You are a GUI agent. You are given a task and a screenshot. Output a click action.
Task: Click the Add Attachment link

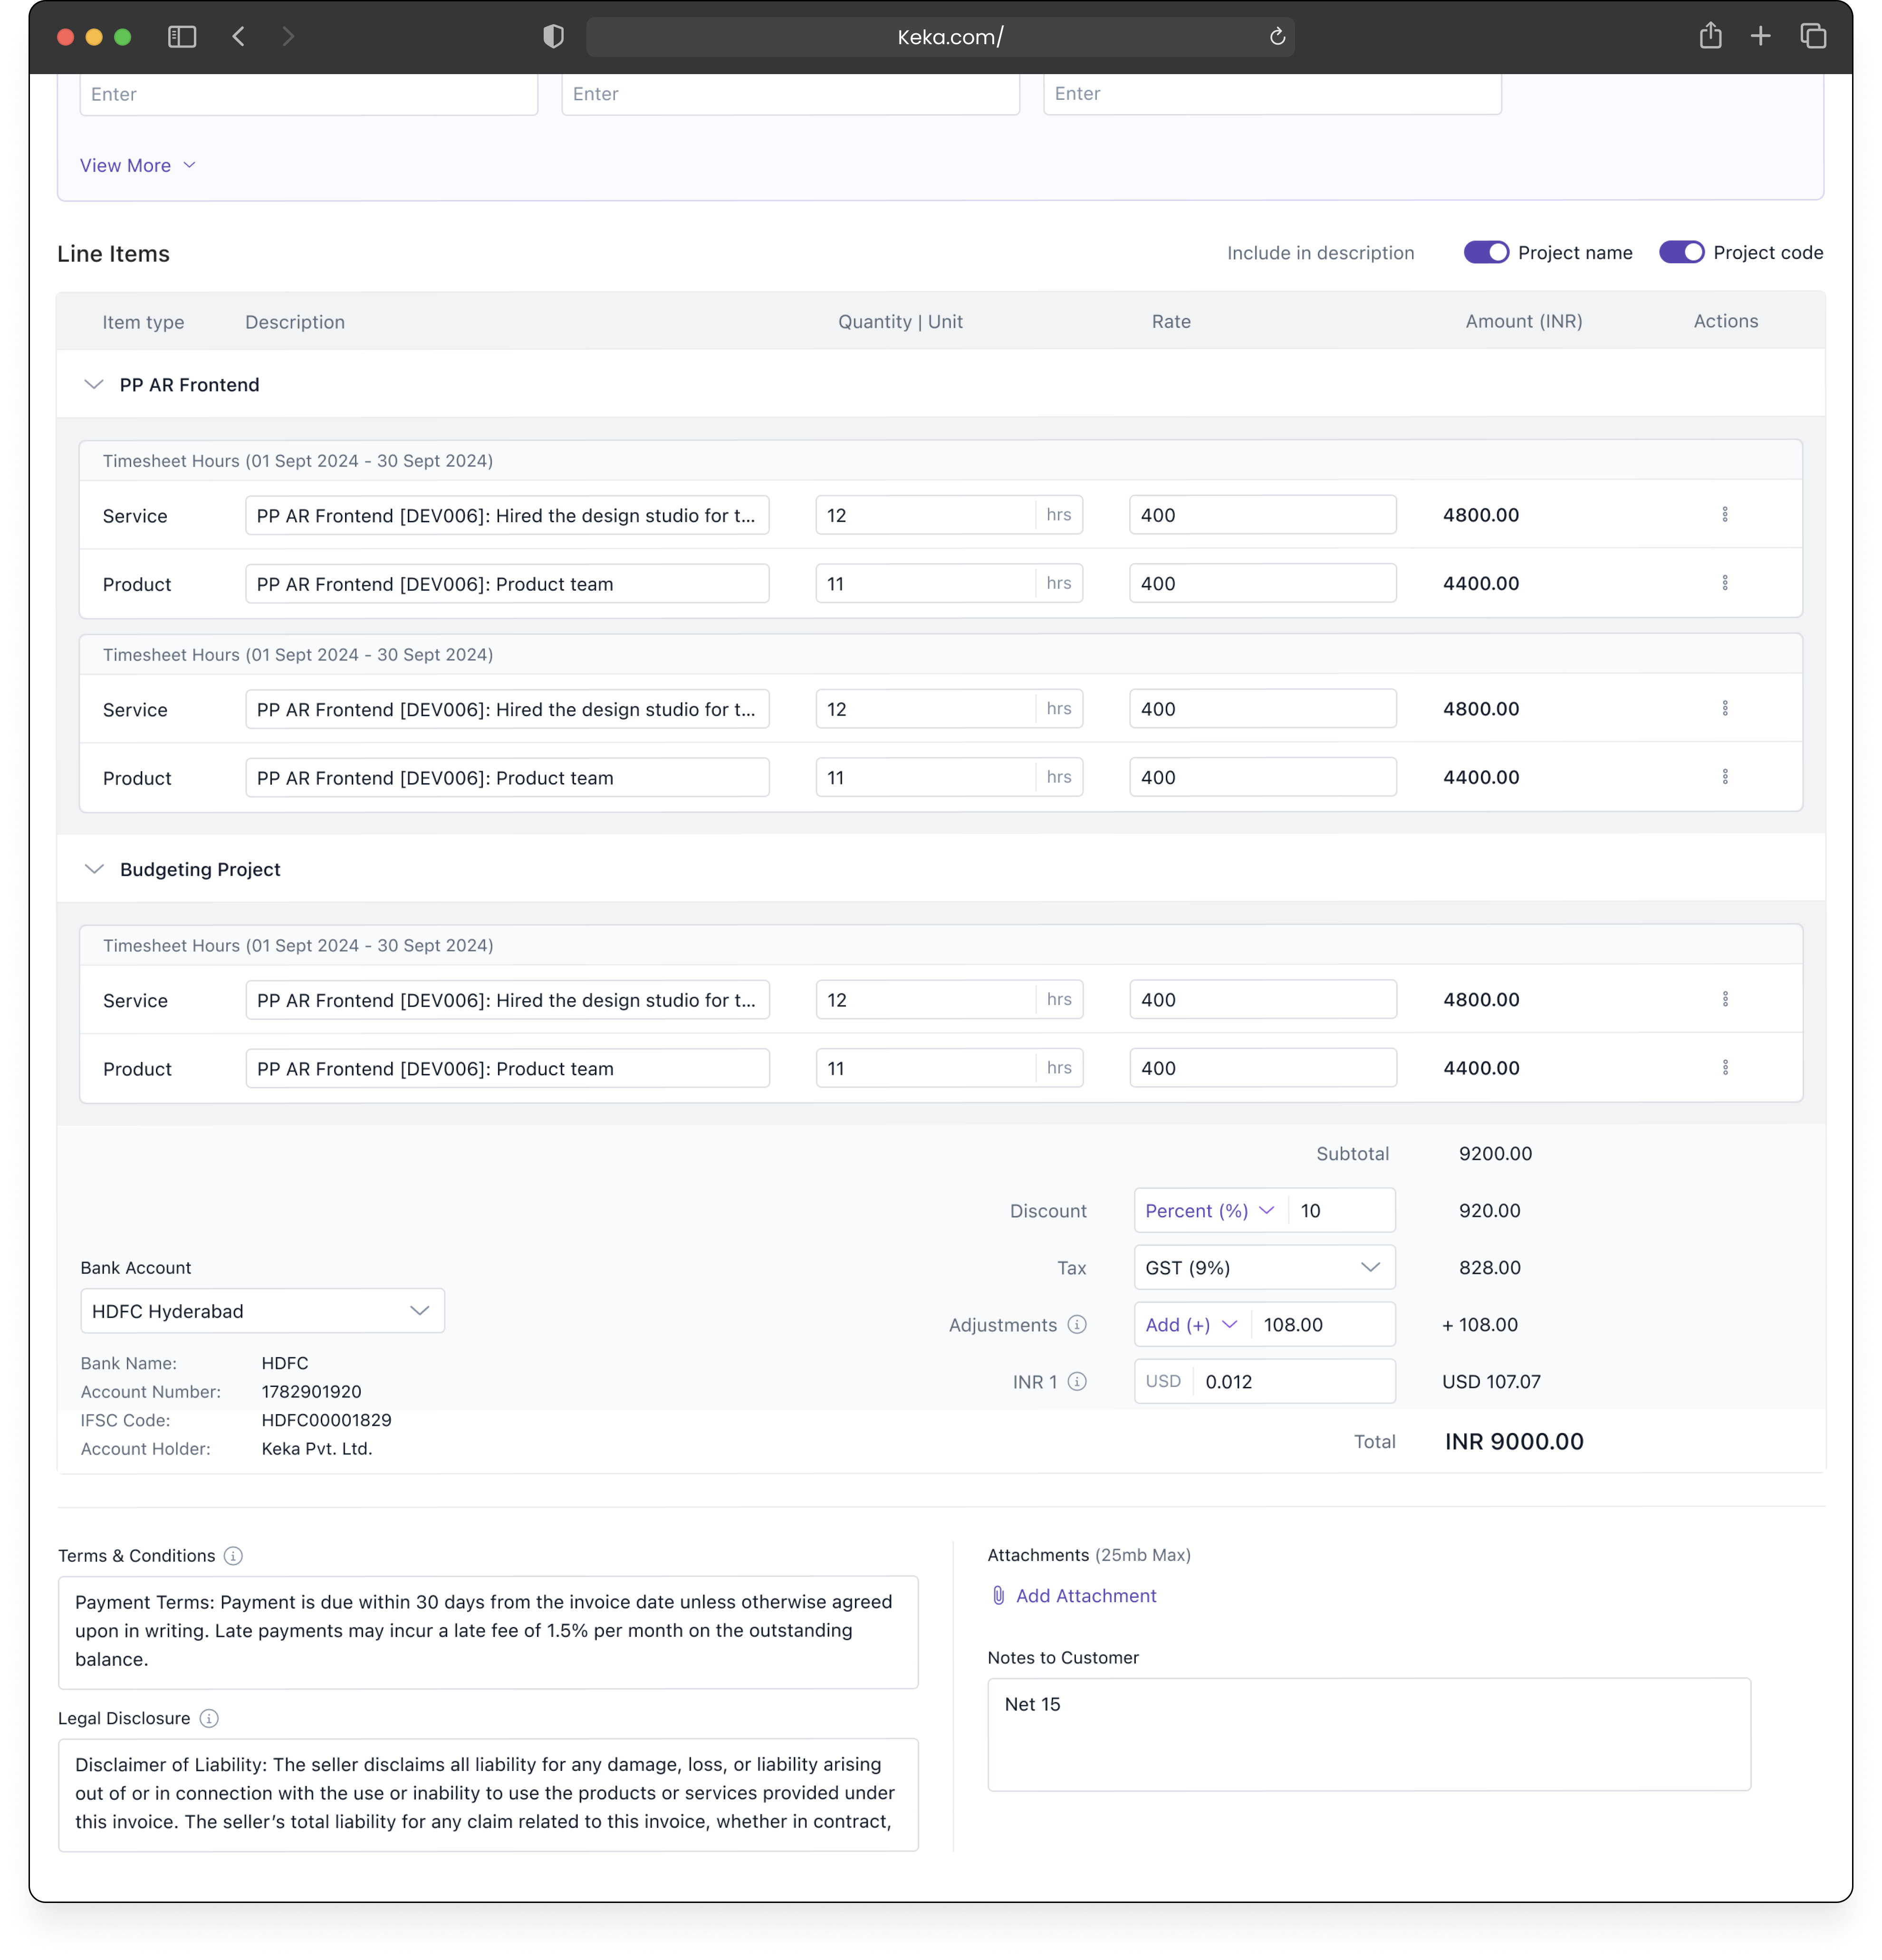[1085, 1595]
